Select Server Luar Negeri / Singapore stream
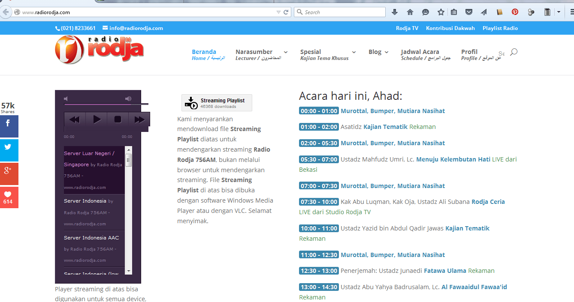This screenshot has width=574, height=302. click(94, 170)
